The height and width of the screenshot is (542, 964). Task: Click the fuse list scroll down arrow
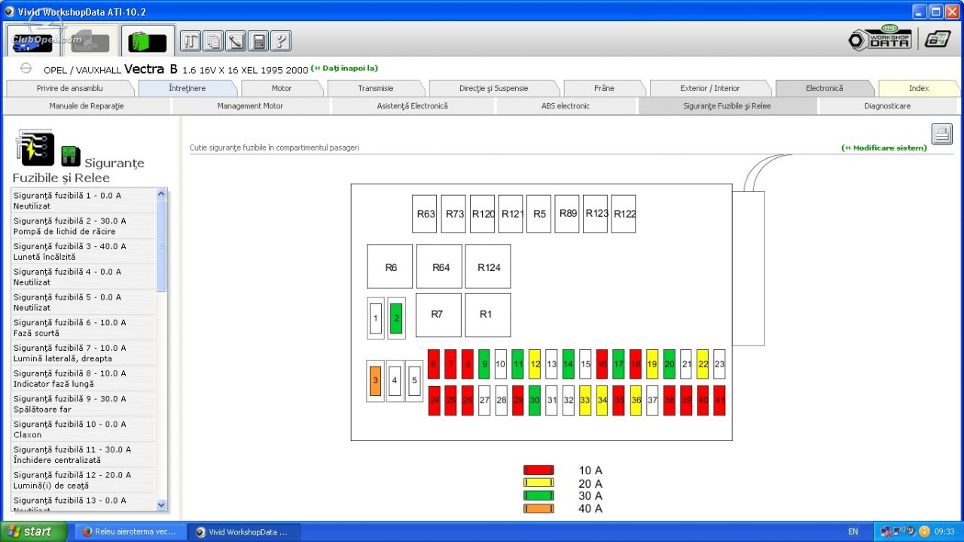161,504
